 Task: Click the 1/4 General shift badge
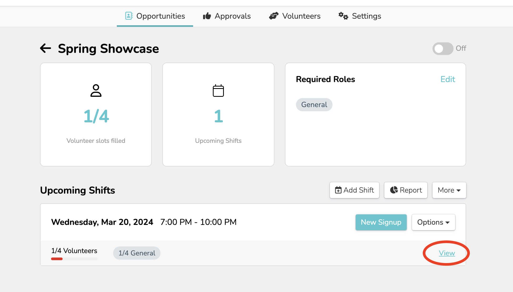point(137,253)
